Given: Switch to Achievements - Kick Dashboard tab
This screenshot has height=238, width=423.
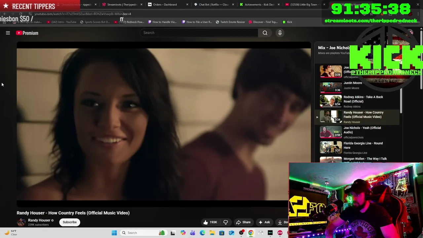Looking at the screenshot, I should pyautogui.click(x=259, y=5).
